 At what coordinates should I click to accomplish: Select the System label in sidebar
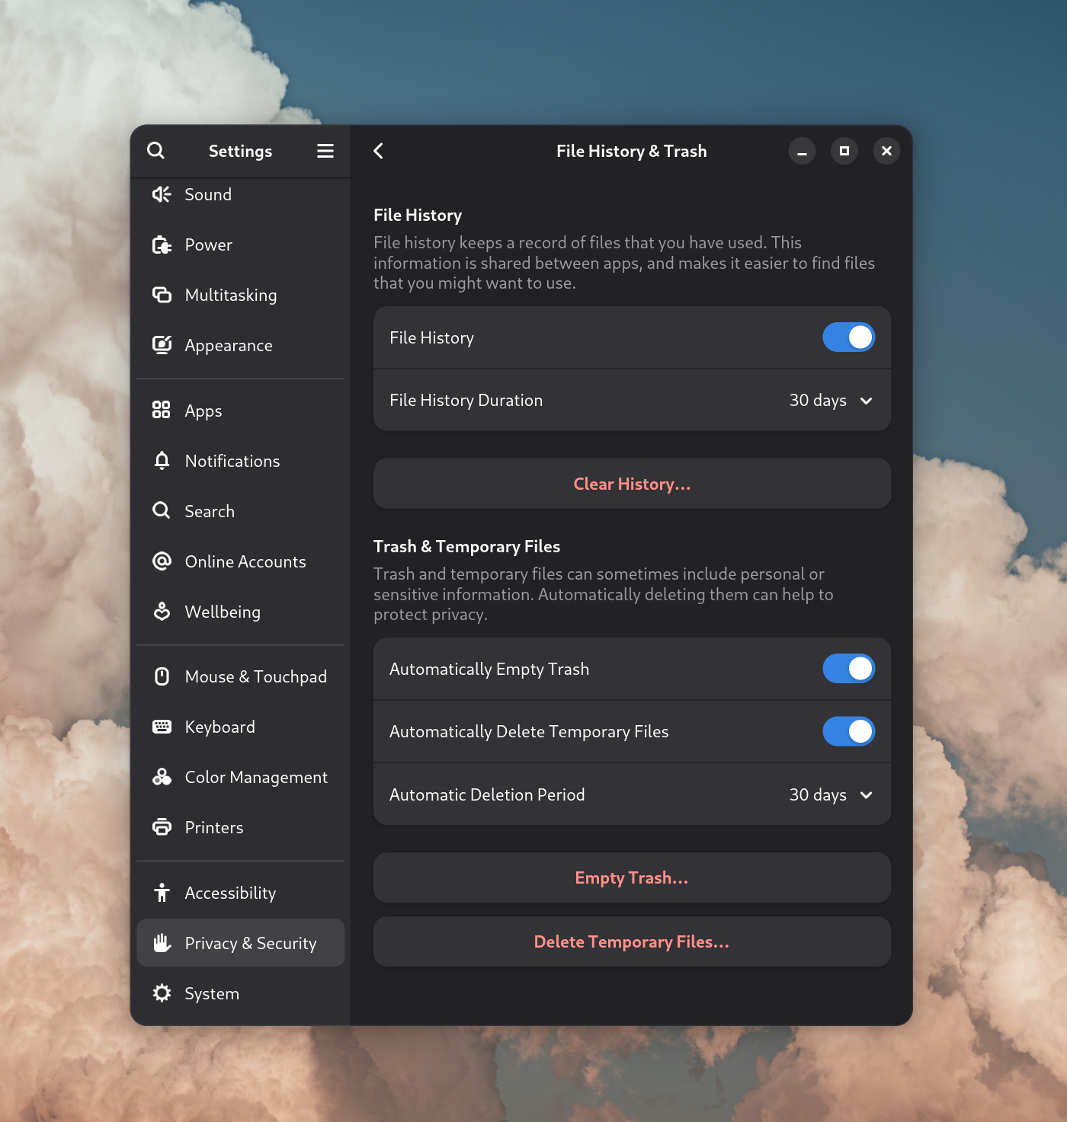pyautogui.click(x=212, y=993)
